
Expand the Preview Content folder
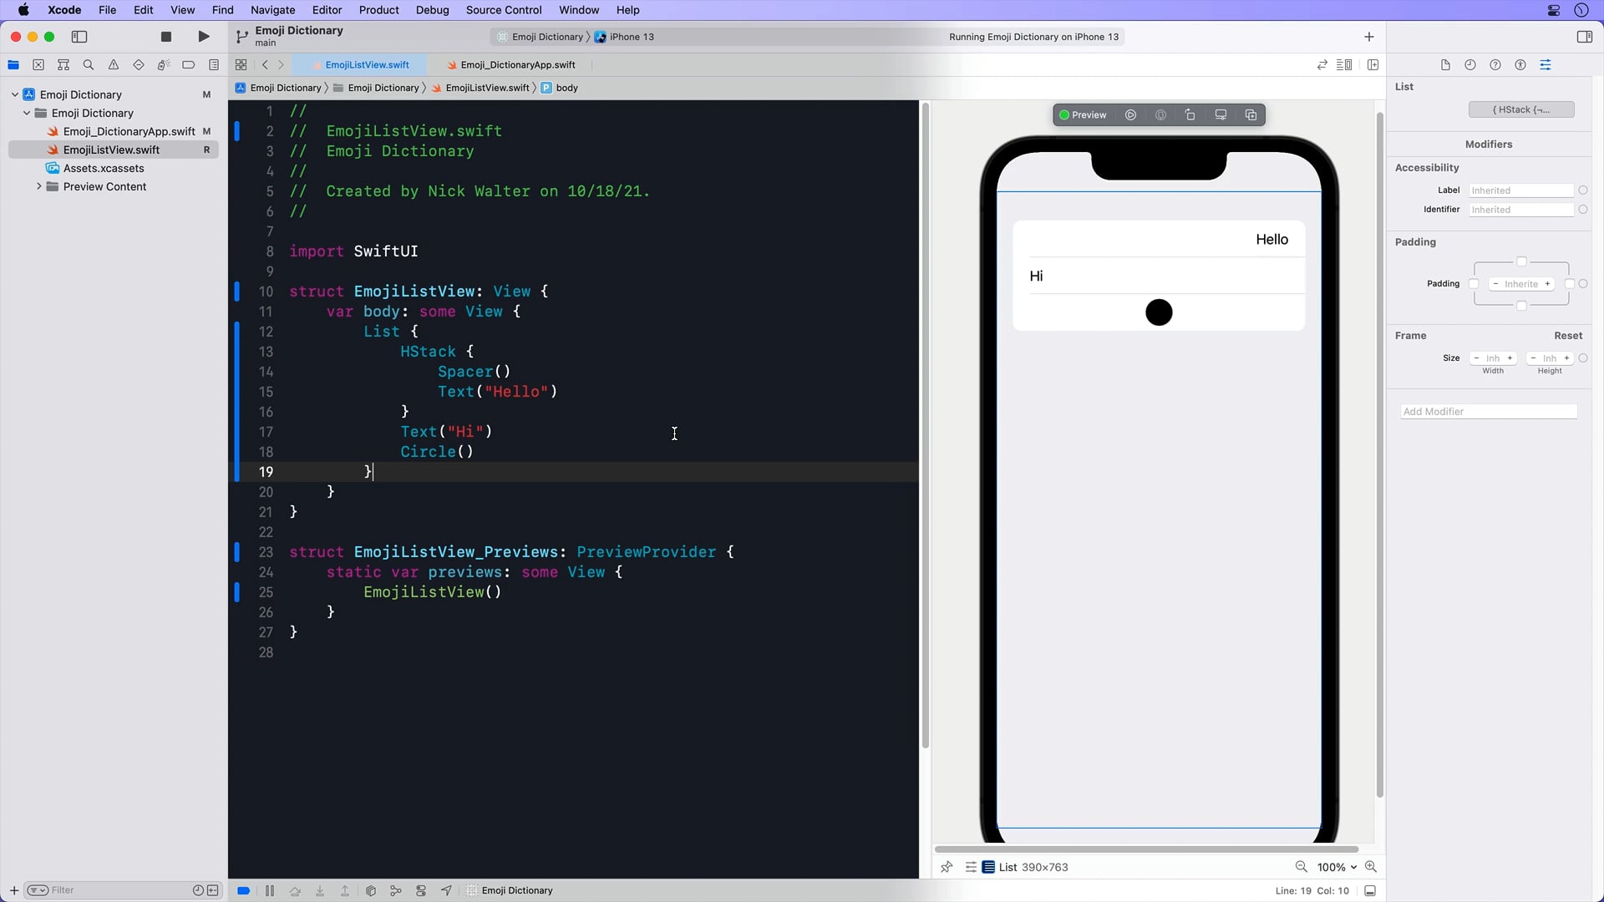(38, 187)
